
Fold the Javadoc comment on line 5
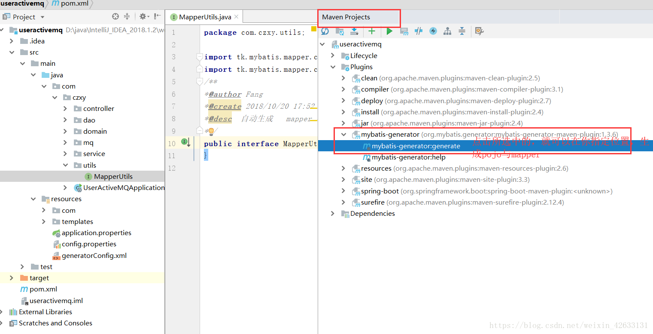click(199, 82)
